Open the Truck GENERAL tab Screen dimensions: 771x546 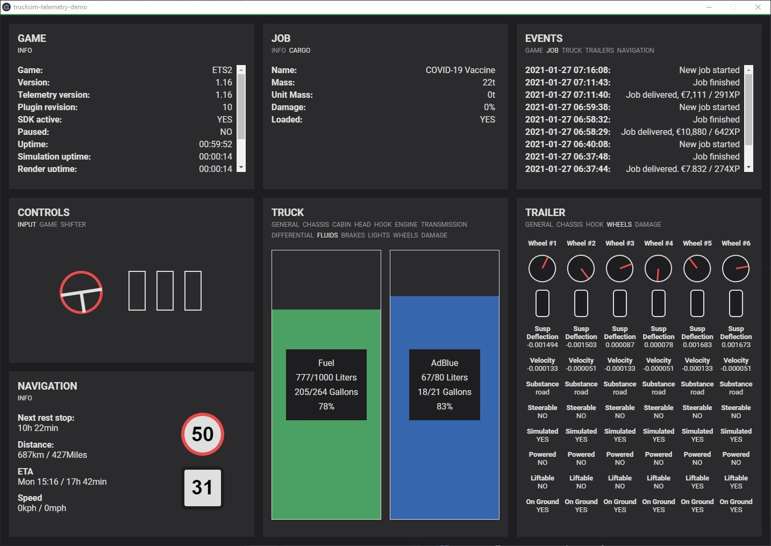285,225
